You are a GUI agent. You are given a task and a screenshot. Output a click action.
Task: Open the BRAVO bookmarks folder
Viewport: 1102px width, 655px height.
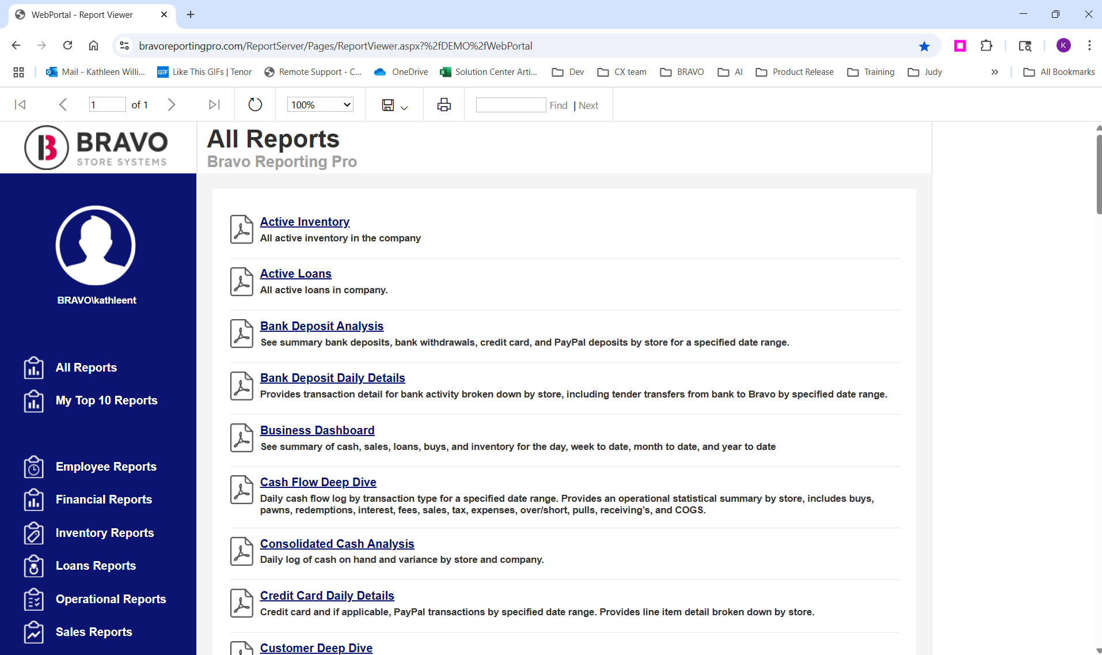tap(682, 72)
